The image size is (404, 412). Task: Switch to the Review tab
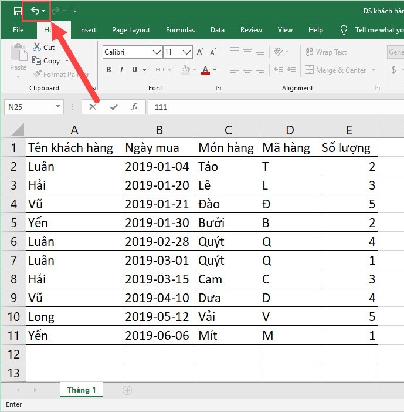tap(251, 30)
